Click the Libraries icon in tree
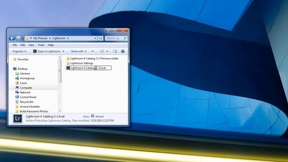The height and width of the screenshot is (162, 288). pyautogui.click(x=17, y=73)
